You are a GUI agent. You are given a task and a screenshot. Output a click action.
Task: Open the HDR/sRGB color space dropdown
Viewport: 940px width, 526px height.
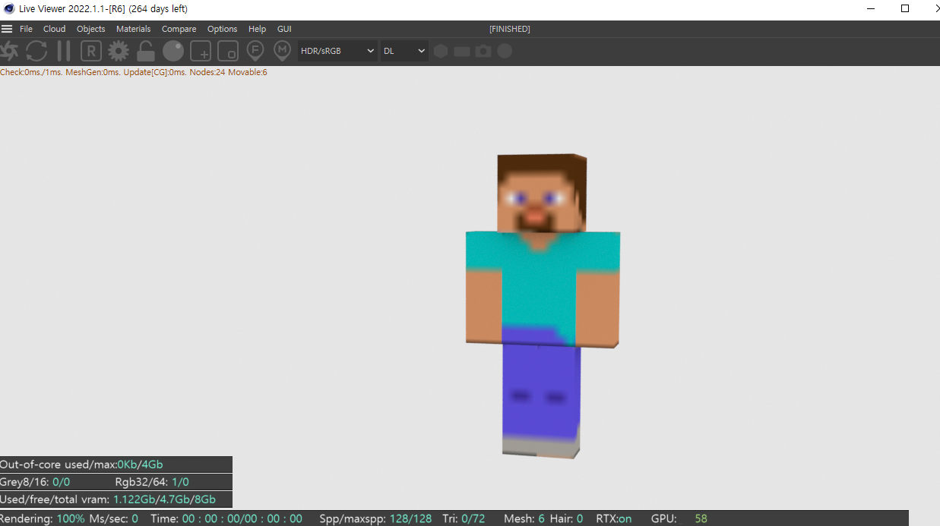tap(337, 51)
